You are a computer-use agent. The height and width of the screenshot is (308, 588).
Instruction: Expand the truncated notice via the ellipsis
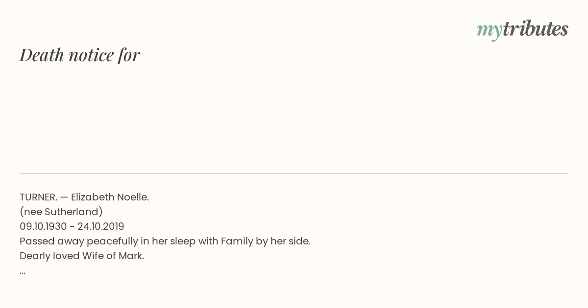[x=23, y=272]
